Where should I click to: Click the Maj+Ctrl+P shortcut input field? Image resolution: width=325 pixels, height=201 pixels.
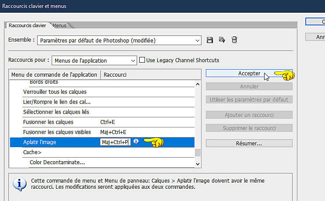[x=115, y=142]
